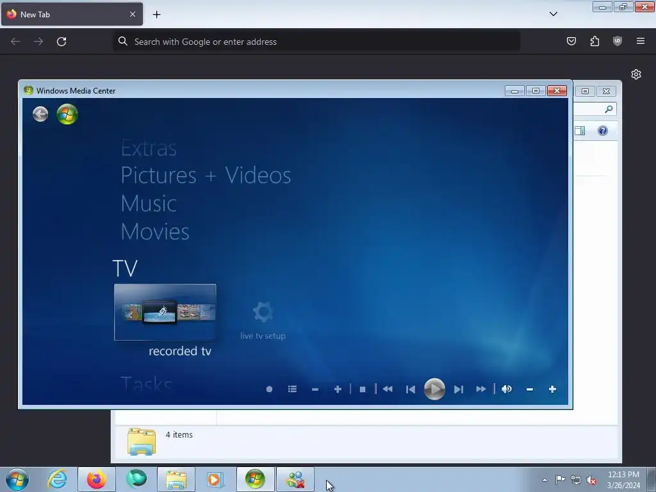The image size is (656, 492).
Task: Skip forward to next item
Action: point(459,389)
